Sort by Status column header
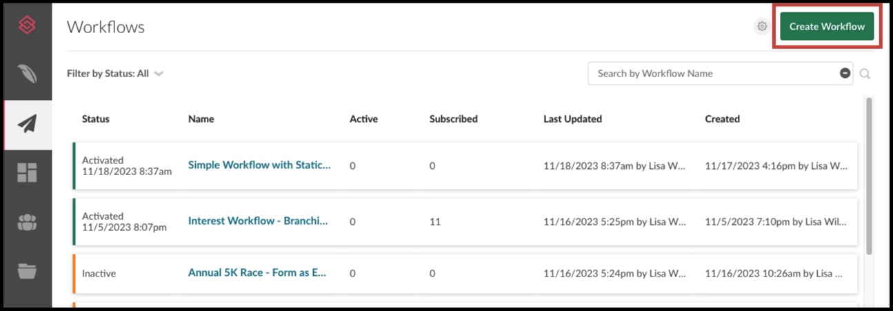This screenshot has height=311, width=893. (96, 119)
